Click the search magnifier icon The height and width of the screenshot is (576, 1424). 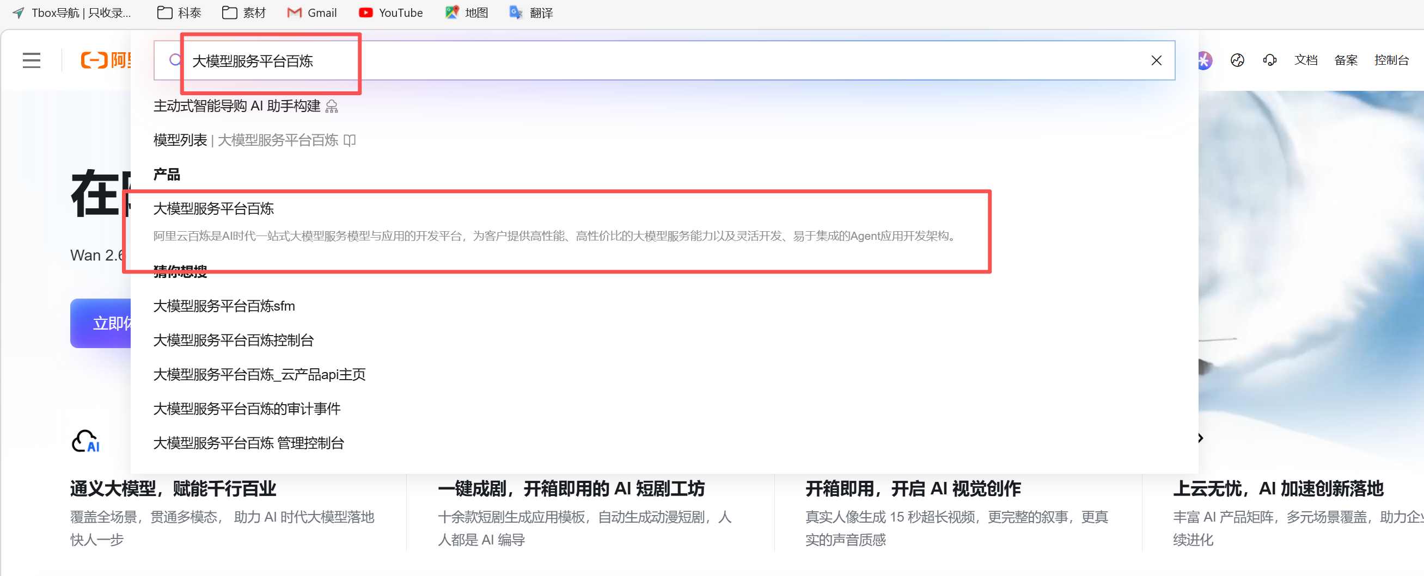(175, 60)
